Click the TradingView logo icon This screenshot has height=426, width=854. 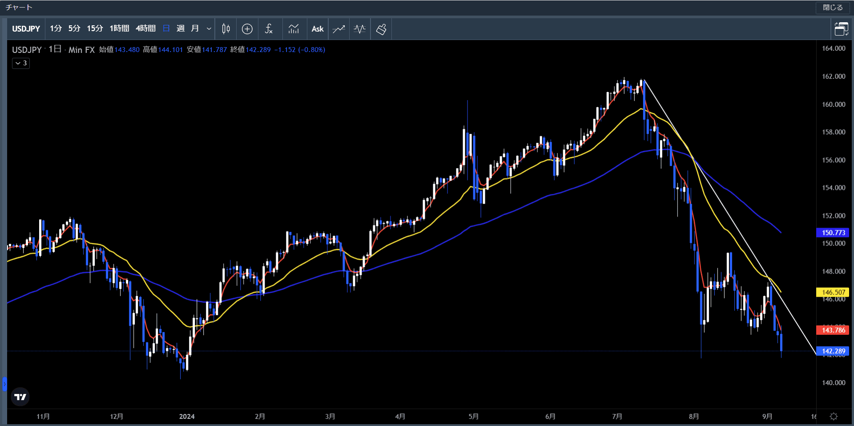[20, 397]
